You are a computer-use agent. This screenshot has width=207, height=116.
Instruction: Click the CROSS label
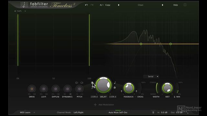[x=140, y=97]
